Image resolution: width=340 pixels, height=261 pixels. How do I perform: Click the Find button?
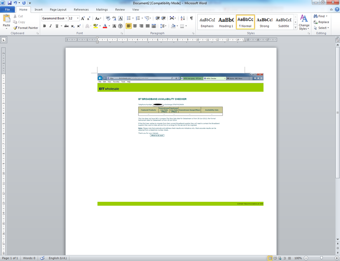[x=321, y=16]
